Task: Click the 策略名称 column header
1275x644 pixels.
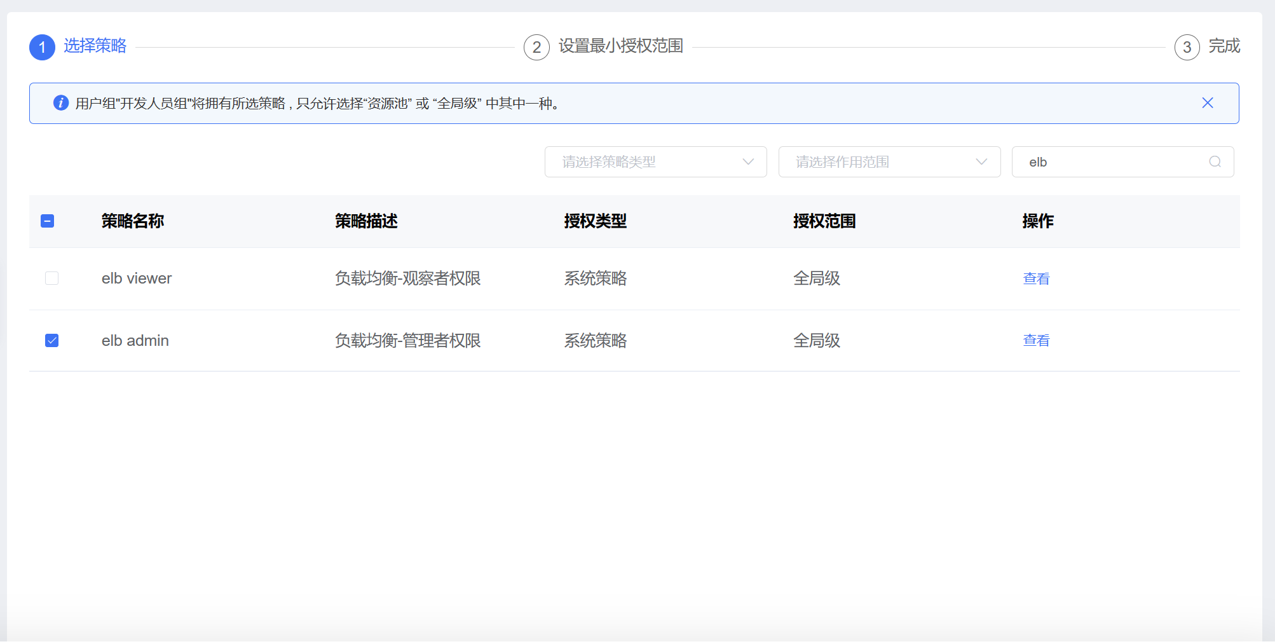Action: pos(133,221)
